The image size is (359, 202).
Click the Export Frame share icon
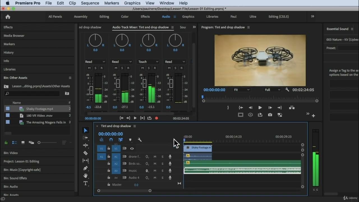[260, 115]
